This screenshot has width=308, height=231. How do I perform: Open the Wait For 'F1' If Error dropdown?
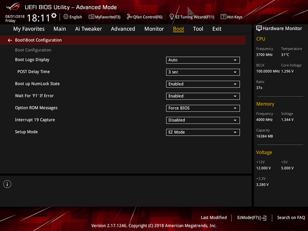pyautogui.click(x=203, y=96)
